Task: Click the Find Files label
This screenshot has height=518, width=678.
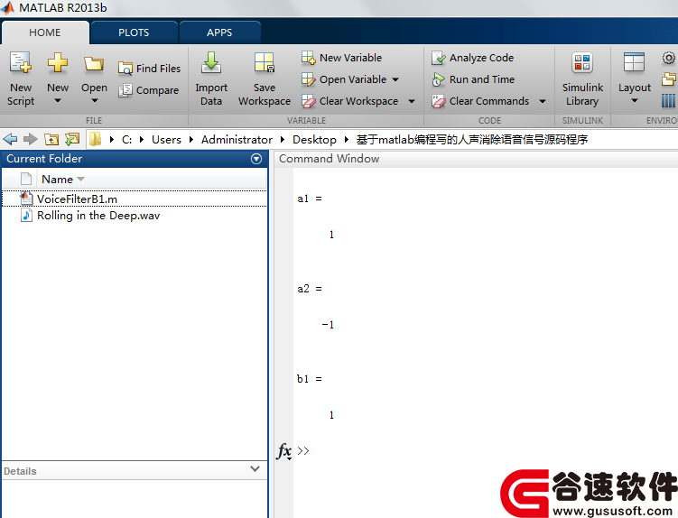Action: coord(158,69)
